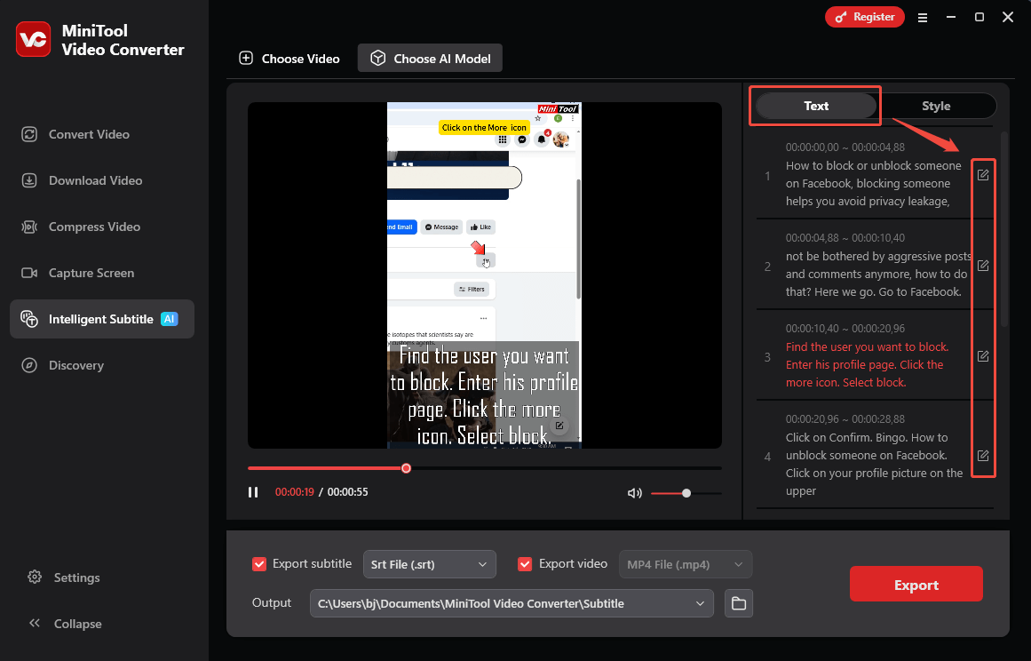Select subtitle 'How to block or unblock someone'

[x=873, y=184]
